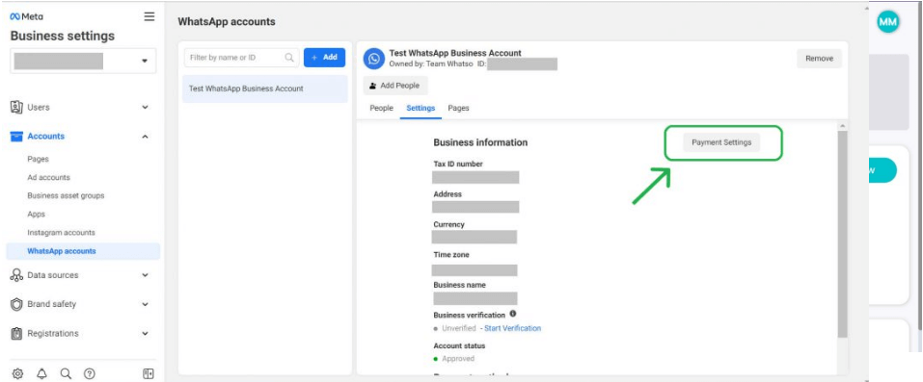Expand the Data sources chevron
Screen dimensions: 923x382
[x=146, y=275]
